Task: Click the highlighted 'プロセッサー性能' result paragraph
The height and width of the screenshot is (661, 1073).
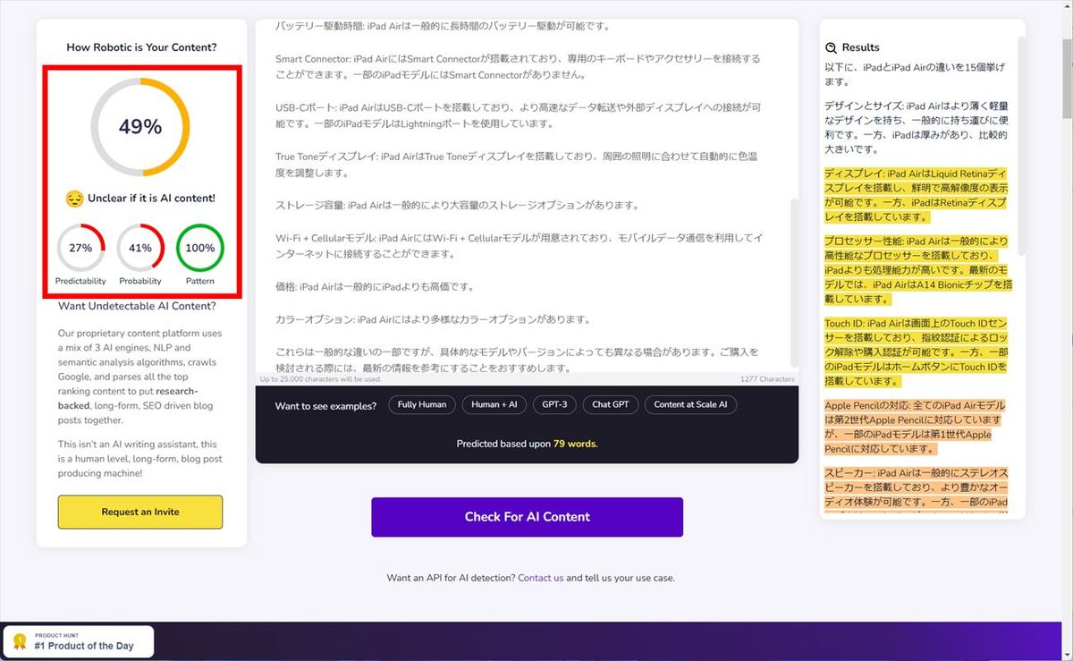Action: click(917, 270)
